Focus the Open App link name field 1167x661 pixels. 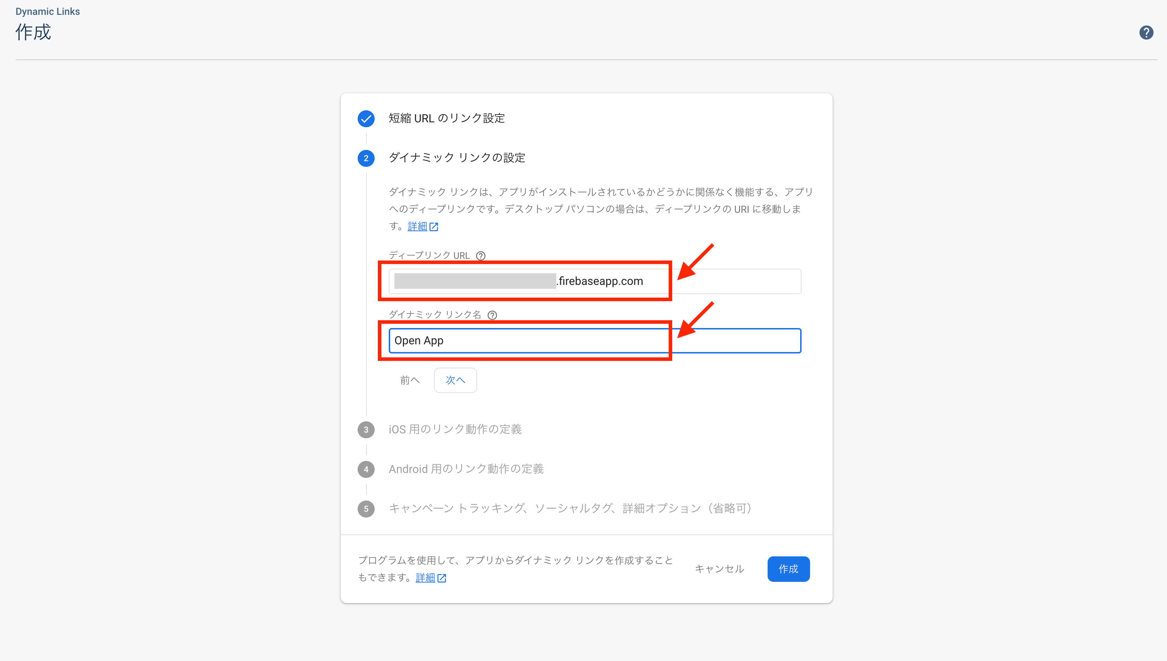(x=594, y=340)
